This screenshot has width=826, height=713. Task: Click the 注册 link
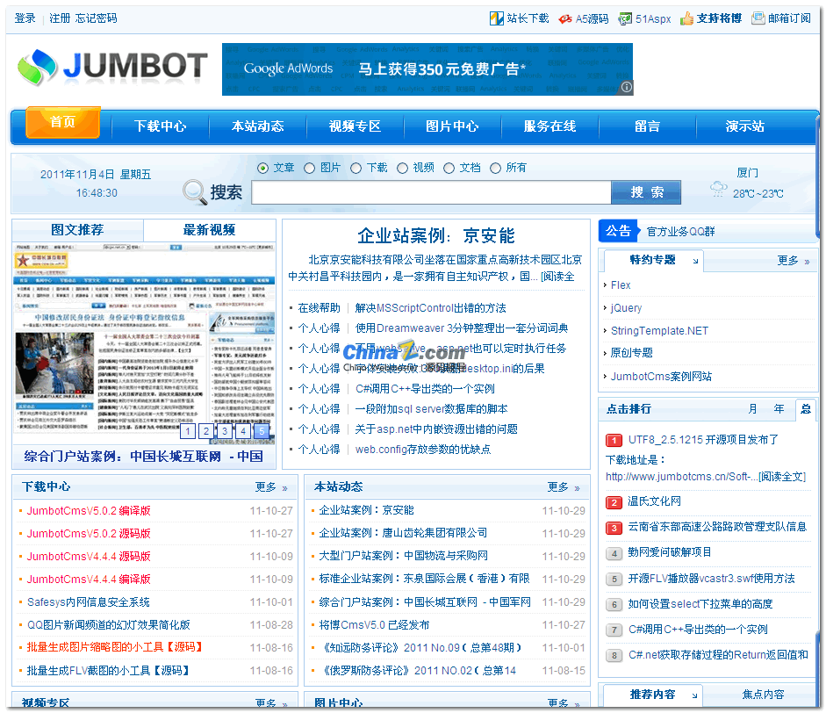[x=60, y=18]
